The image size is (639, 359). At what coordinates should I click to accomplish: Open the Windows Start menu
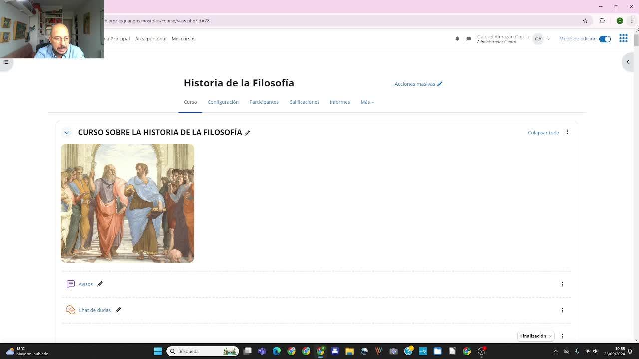click(158, 351)
